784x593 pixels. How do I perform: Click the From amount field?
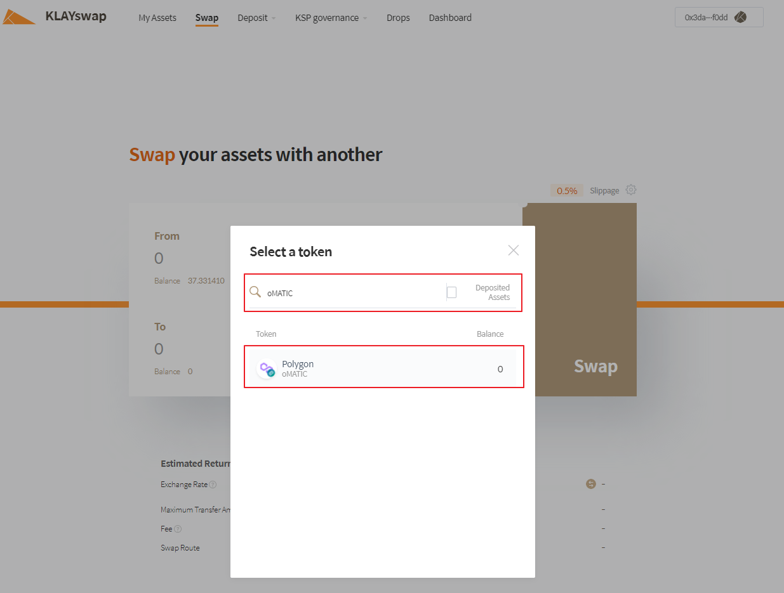(159, 258)
